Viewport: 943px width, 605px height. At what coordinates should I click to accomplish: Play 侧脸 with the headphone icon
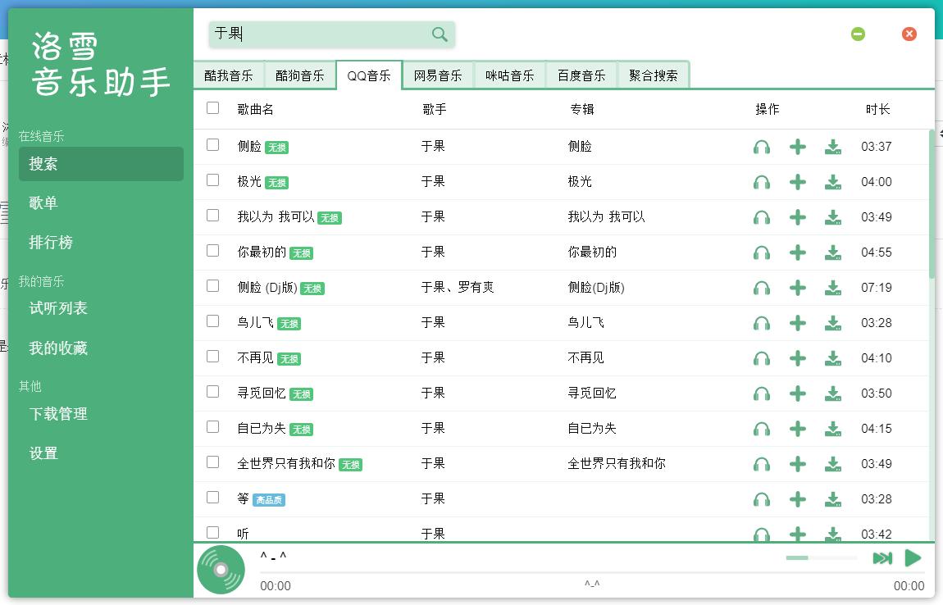(762, 147)
